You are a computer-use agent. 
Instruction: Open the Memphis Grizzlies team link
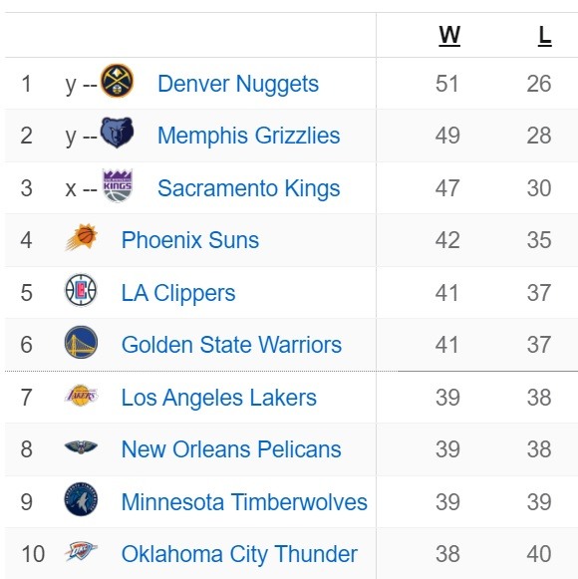coord(249,136)
